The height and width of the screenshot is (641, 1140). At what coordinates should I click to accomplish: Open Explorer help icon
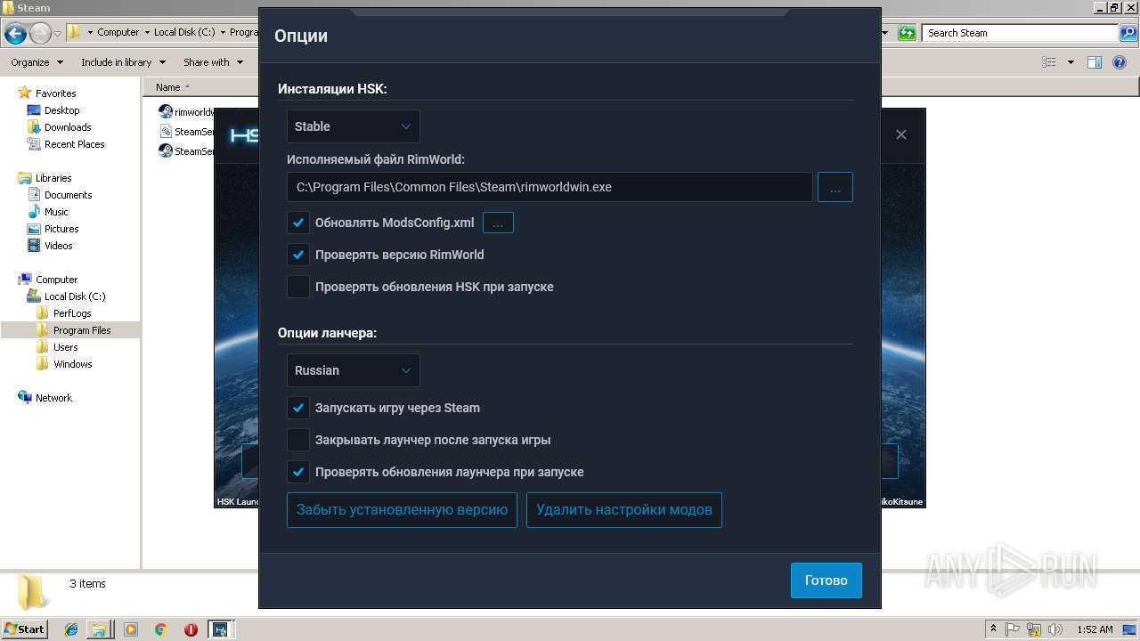coord(1120,62)
